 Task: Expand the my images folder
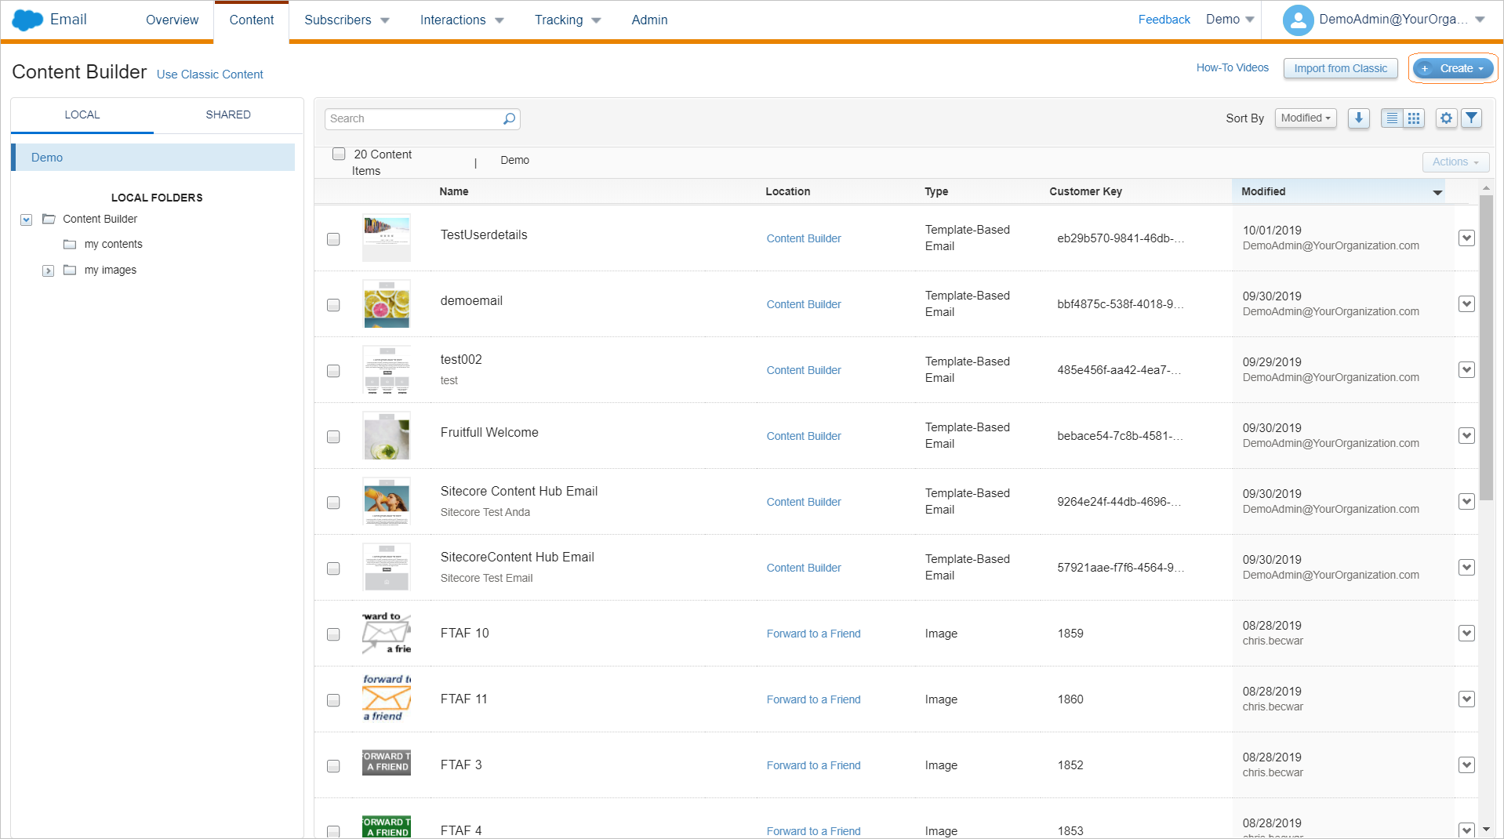click(x=48, y=271)
